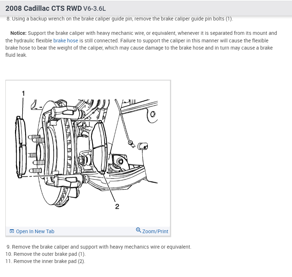Click the outer brake pad illustration
Screen dimensions: 292x277
click(x=20, y=147)
